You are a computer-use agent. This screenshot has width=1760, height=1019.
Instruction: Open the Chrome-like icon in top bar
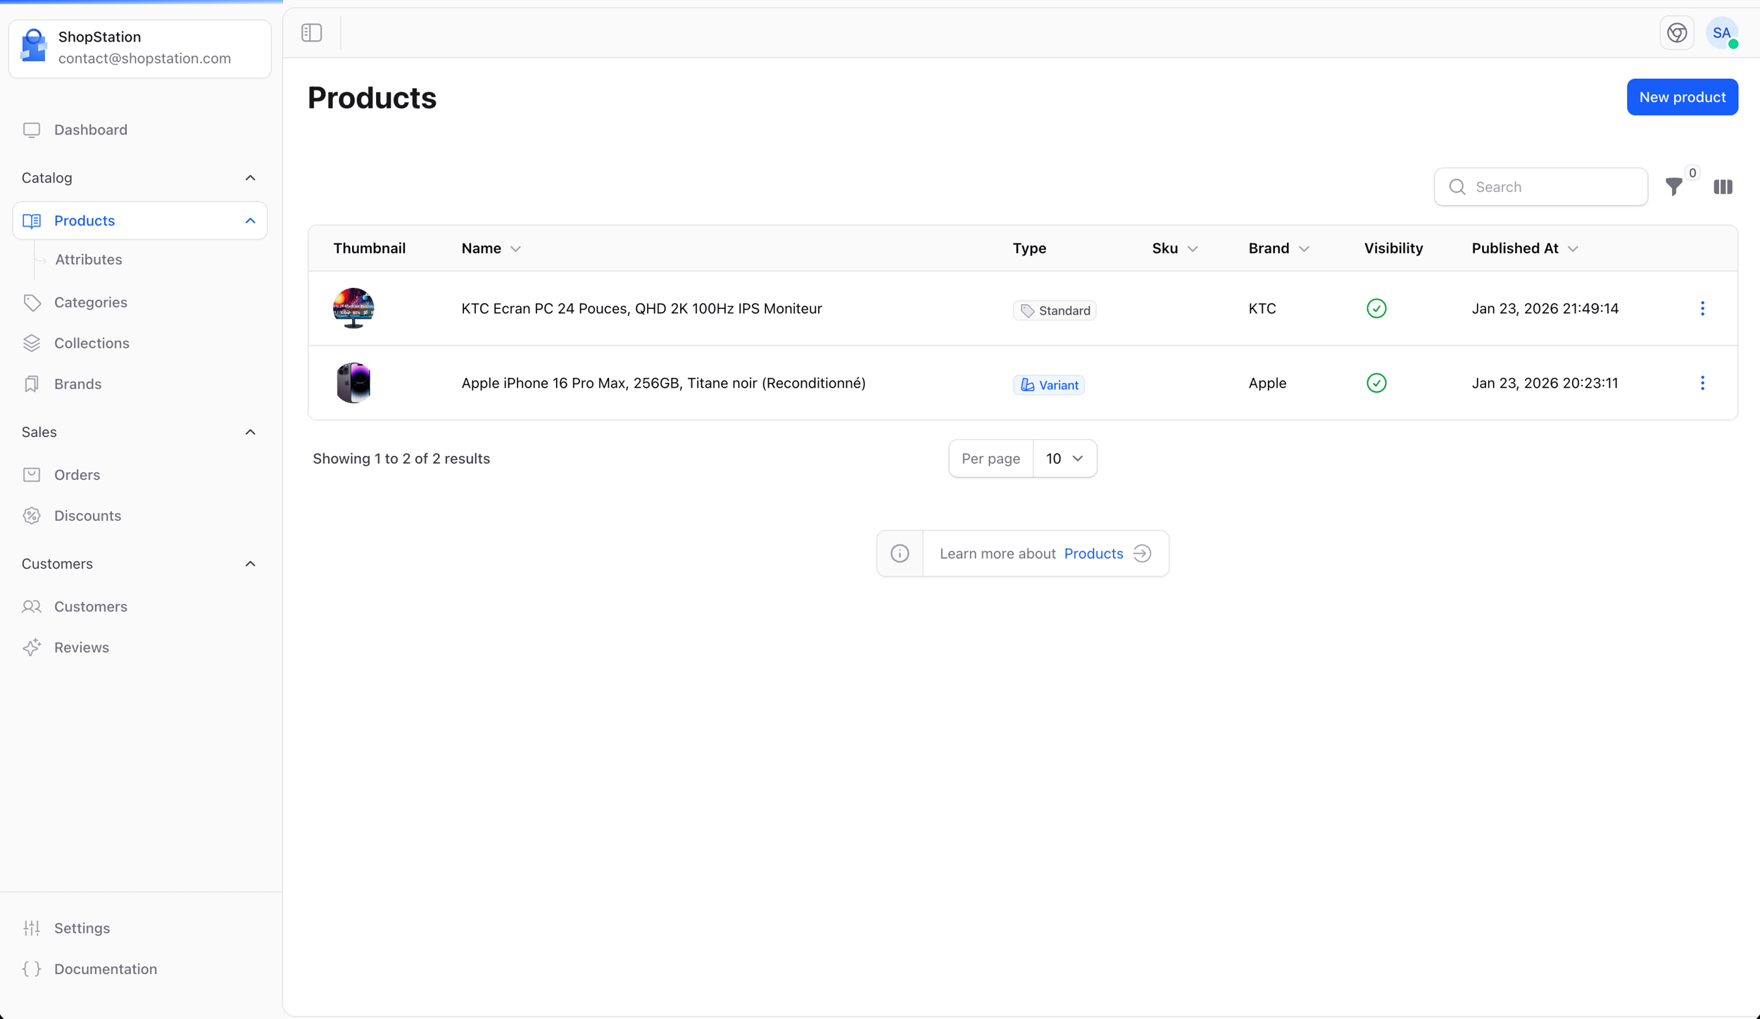(x=1677, y=32)
